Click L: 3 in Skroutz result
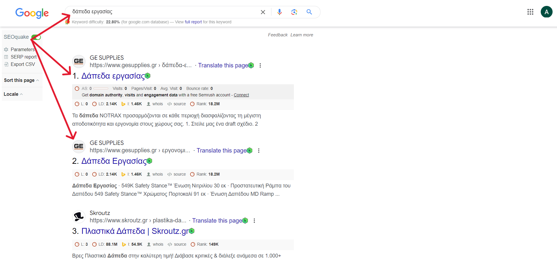Image resolution: width=557 pixels, height=259 pixels. click(81, 244)
